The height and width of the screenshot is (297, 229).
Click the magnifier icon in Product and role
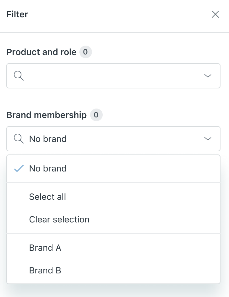[x=19, y=76]
